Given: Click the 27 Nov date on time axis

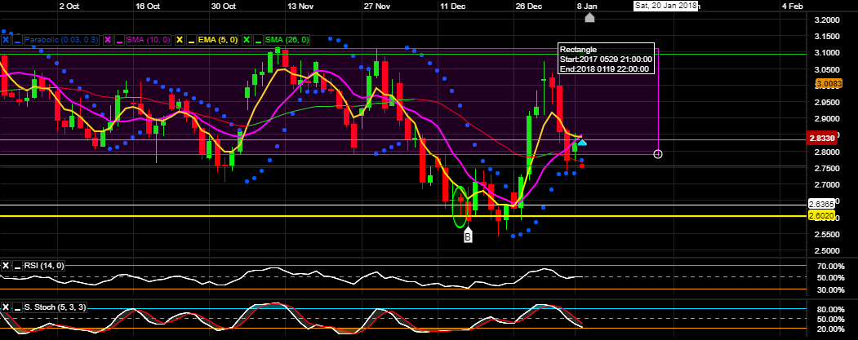Looking at the screenshot, I should click(377, 6).
